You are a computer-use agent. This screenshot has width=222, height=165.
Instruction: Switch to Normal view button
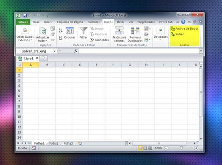140,148
